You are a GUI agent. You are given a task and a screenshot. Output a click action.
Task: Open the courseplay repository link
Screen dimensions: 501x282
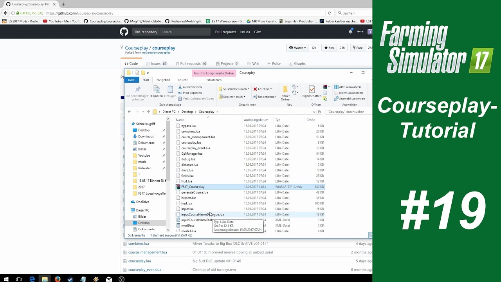164,48
